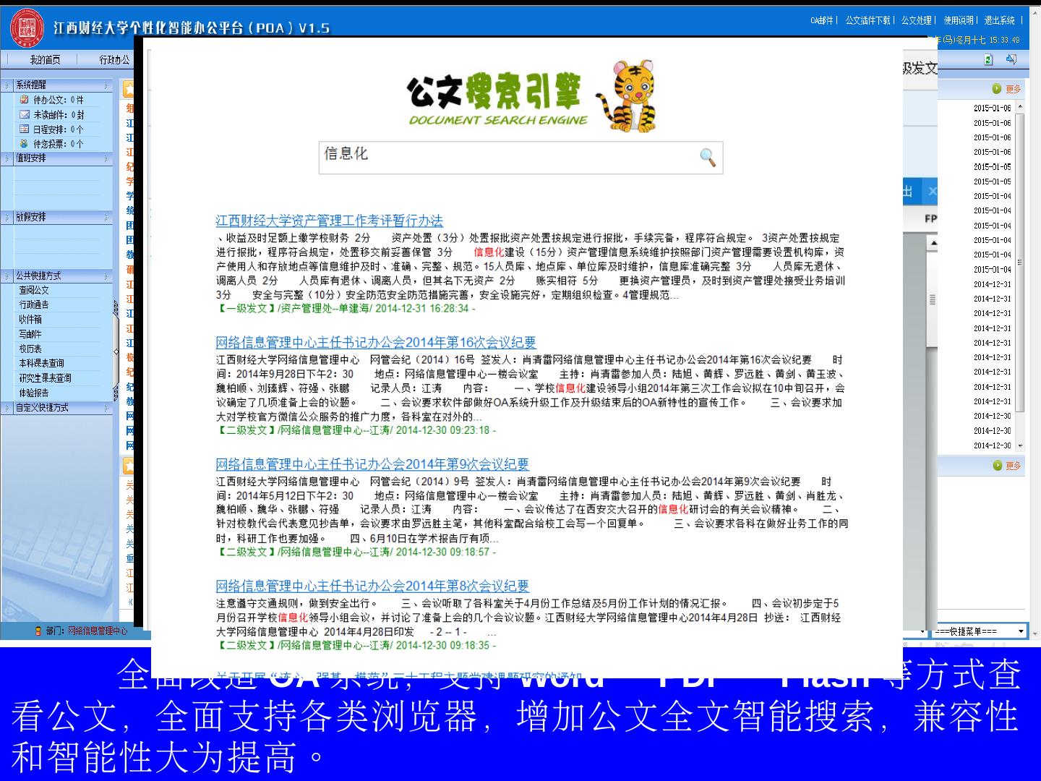Click the up arrow of the date list scrollbar
This screenshot has width=1041, height=781.
click(1020, 107)
